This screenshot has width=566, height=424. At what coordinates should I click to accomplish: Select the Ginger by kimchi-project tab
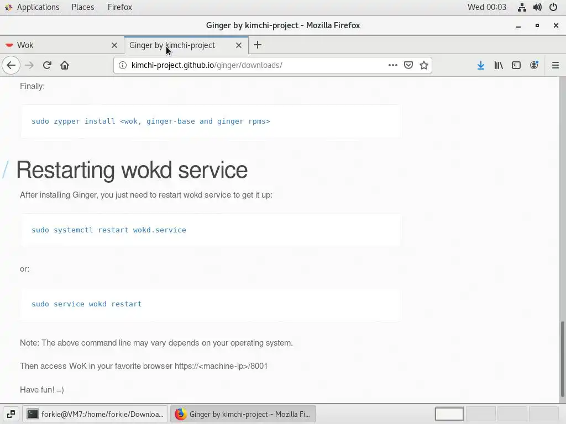coord(186,45)
